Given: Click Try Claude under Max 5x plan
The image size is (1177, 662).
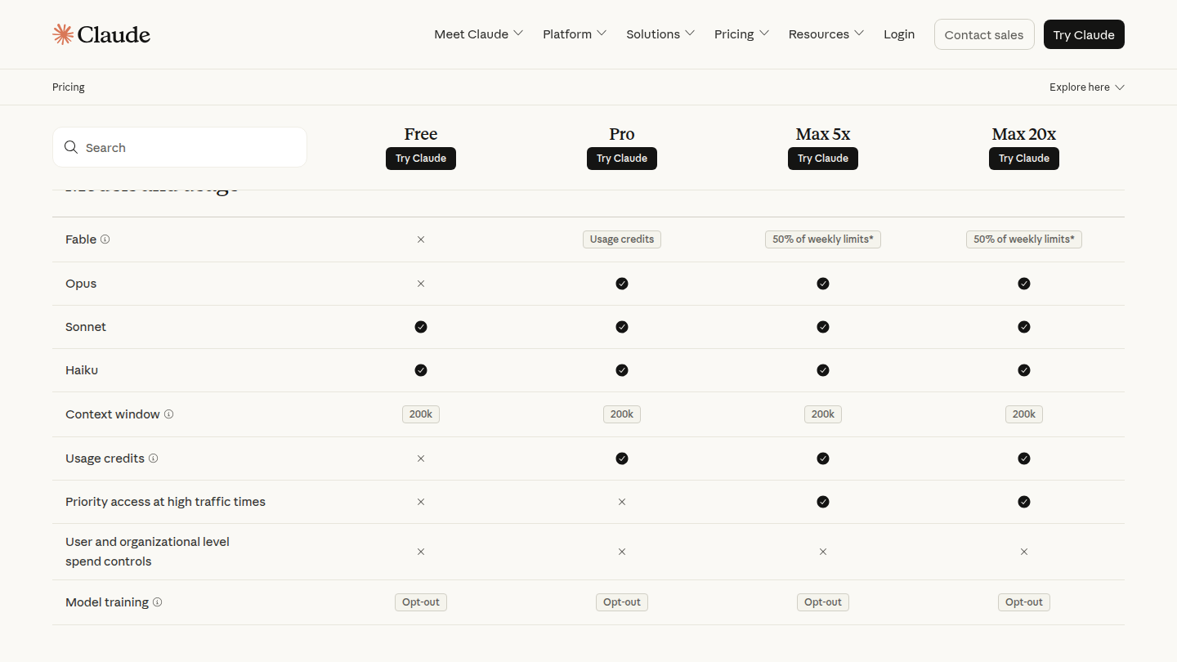Looking at the screenshot, I should [x=823, y=159].
